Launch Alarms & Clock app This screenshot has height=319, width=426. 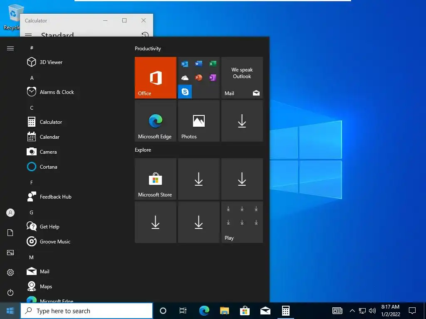(x=73, y=92)
